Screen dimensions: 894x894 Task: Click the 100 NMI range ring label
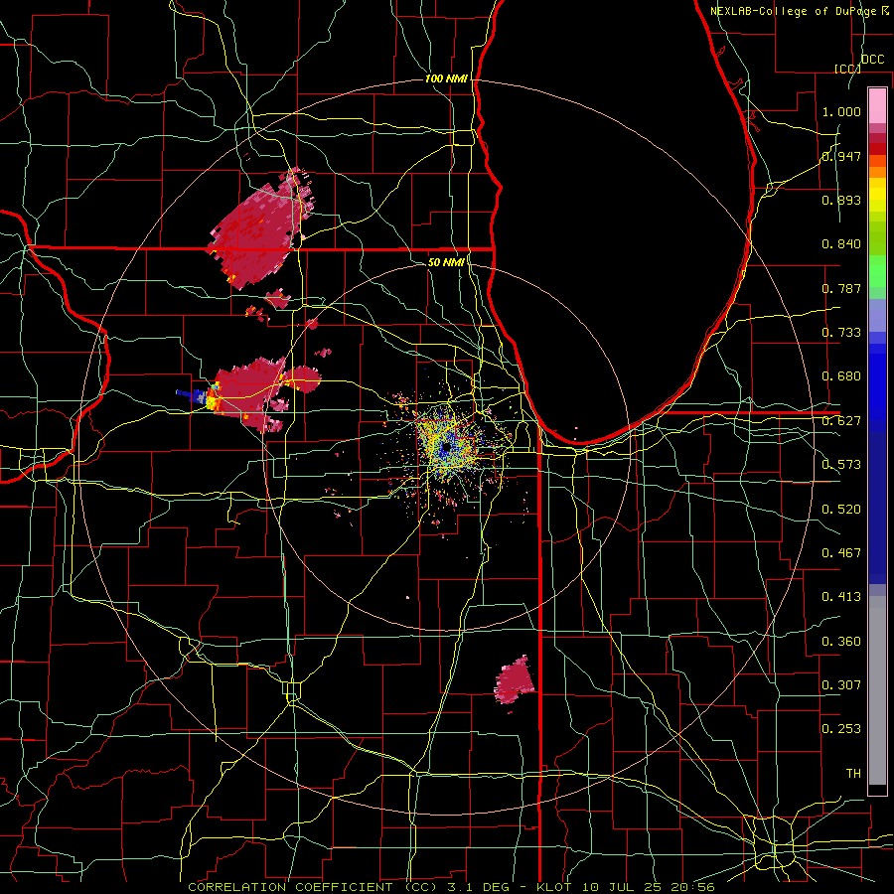(446, 78)
